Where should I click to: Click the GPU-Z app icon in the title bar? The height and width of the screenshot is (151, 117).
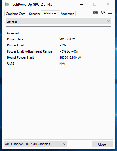click(x=7, y=5)
